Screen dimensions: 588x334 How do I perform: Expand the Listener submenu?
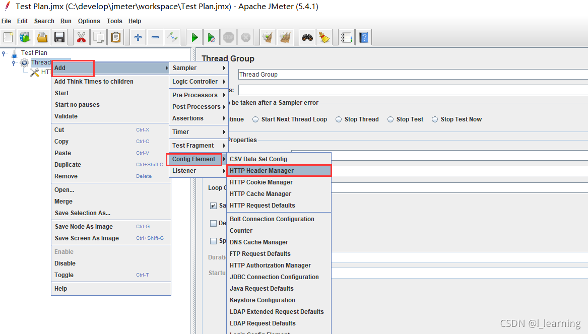[199, 171]
